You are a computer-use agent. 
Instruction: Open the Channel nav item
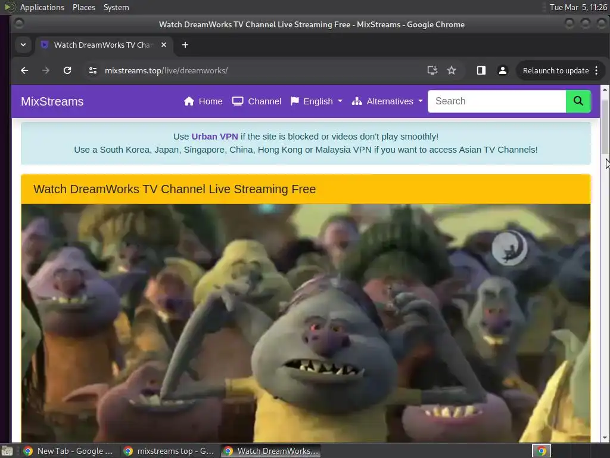pos(257,101)
